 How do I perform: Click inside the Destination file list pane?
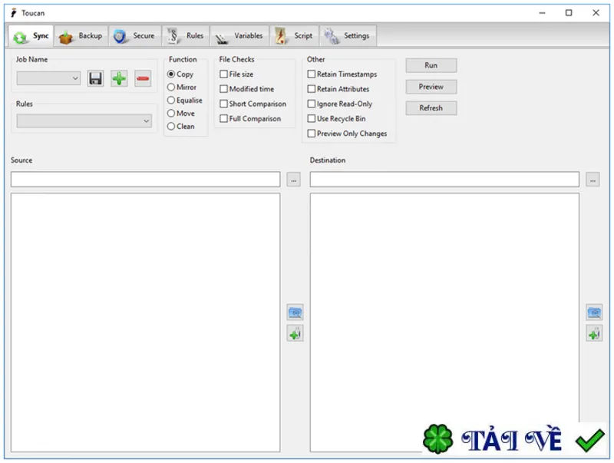444,322
